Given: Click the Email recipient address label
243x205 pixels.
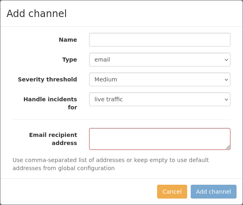Looking at the screenshot, I should point(53,139).
